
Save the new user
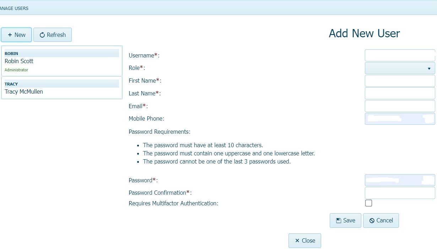[x=345, y=220]
